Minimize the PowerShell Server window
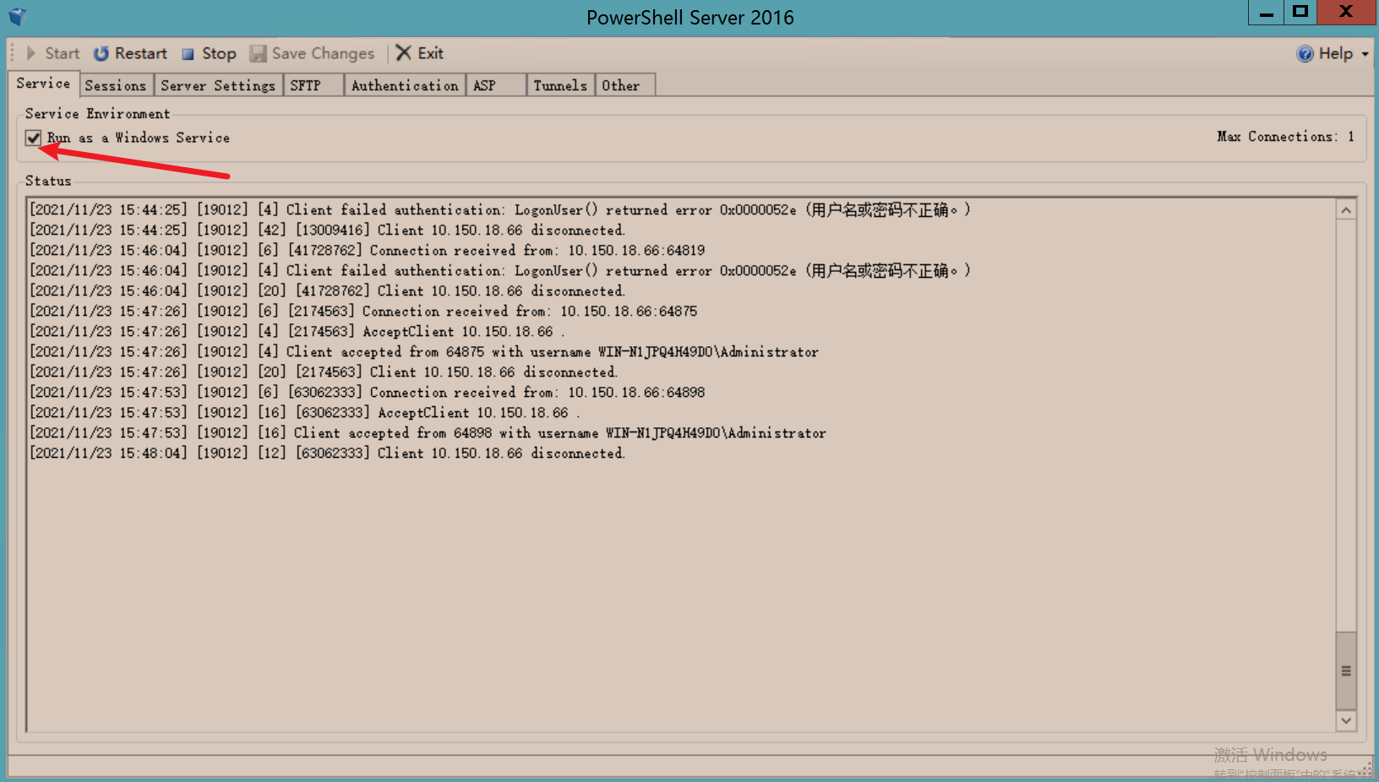The width and height of the screenshot is (1379, 782). [1266, 13]
